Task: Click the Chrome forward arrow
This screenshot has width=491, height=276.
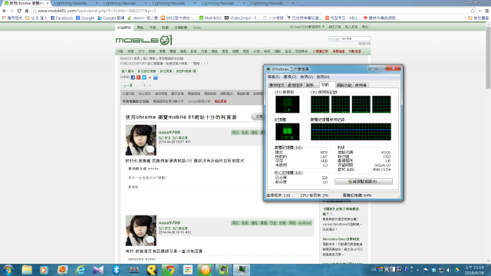Action: click(x=12, y=11)
